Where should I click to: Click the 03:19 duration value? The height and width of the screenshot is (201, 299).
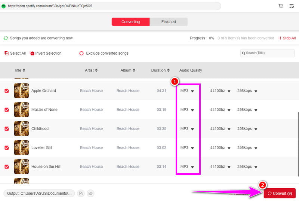click(161, 110)
